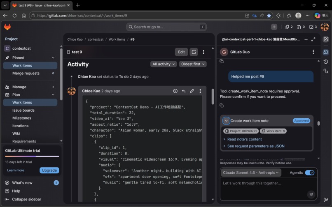Select Work items under Pinned
This screenshot has width=332, height=207.
pos(30,65)
